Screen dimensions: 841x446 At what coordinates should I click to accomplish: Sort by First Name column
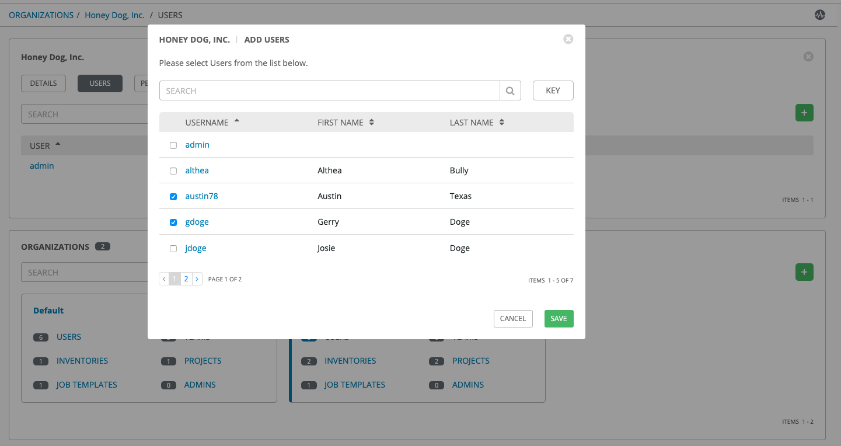click(x=341, y=123)
